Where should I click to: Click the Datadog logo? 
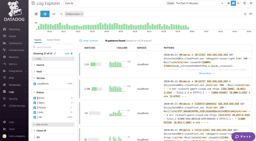point(14,11)
